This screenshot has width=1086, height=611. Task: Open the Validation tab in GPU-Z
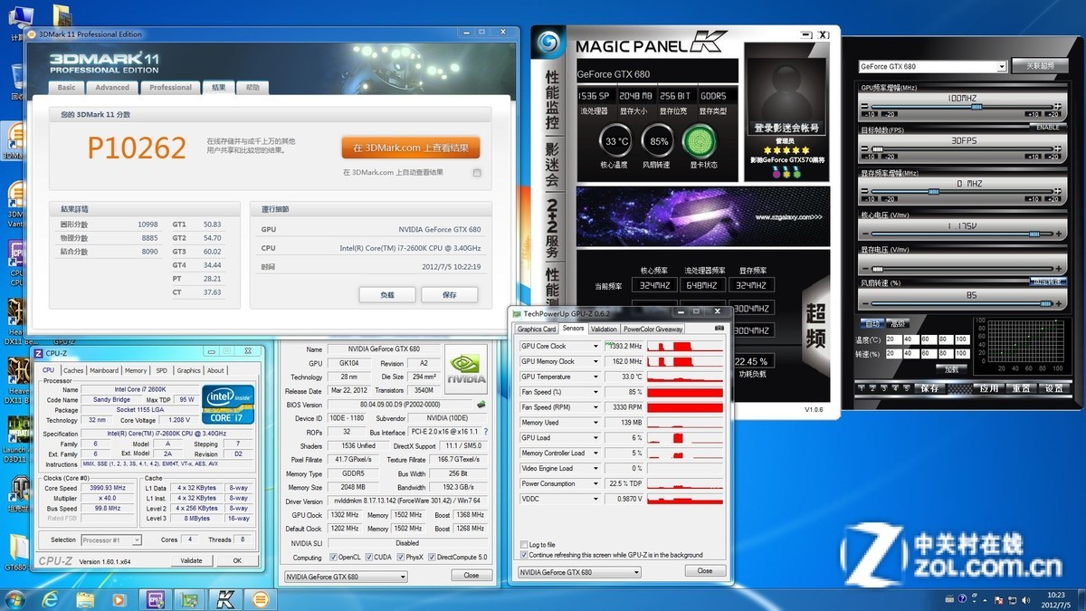point(604,329)
